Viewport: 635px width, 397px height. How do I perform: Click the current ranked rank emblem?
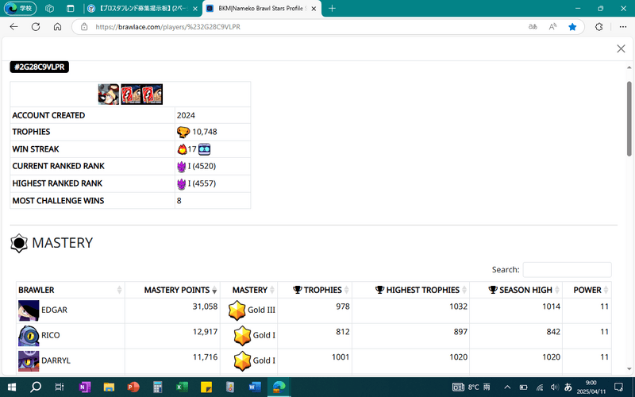[182, 167]
